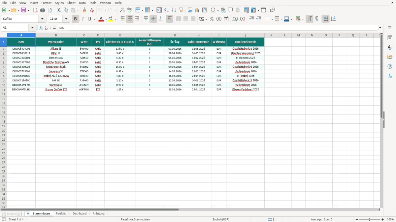
Task: Toggle Align Left button
Action: pyautogui.click(x=122, y=19)
